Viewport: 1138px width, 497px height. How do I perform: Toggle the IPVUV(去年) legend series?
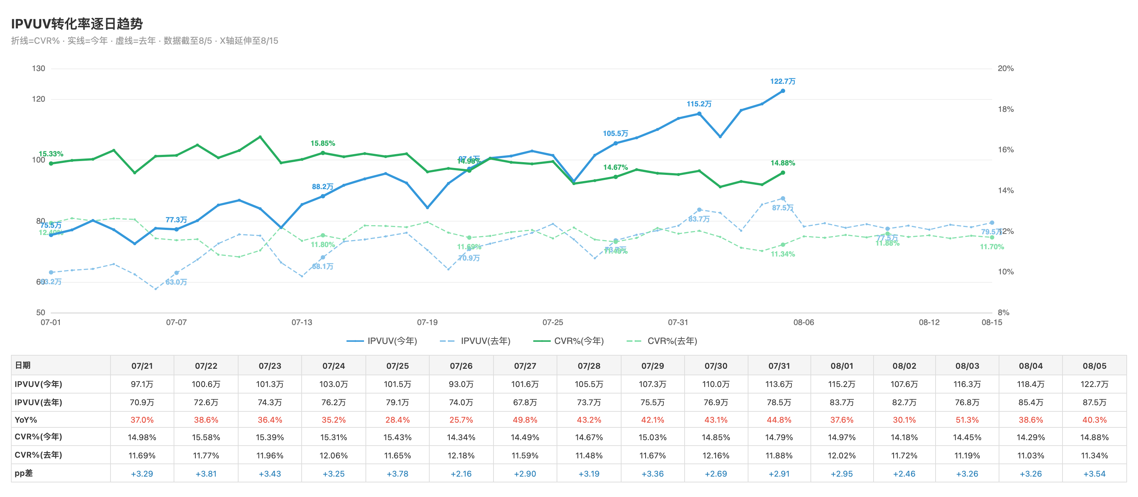click(475, 341)
